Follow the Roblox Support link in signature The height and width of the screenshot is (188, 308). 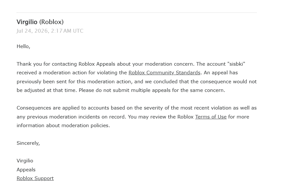(x=35, y=178)
